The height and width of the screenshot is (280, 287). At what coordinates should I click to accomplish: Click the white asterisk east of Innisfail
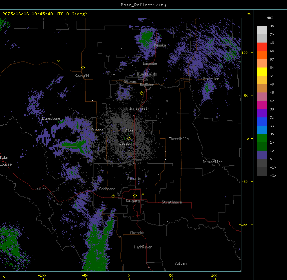coord(167,101)
